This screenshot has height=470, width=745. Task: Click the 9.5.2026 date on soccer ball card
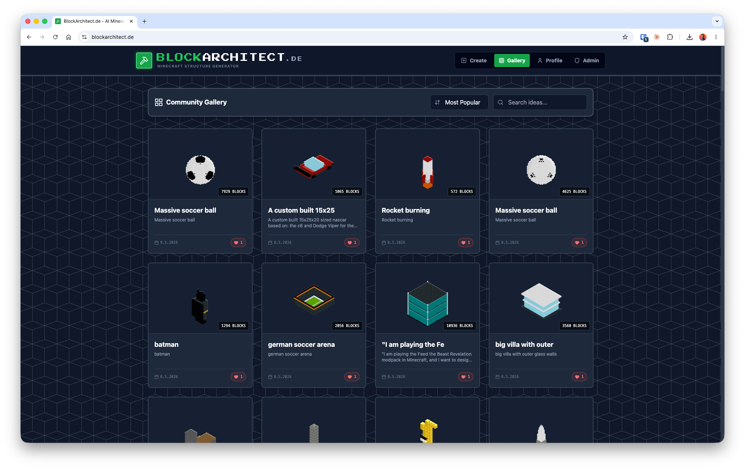166,243
